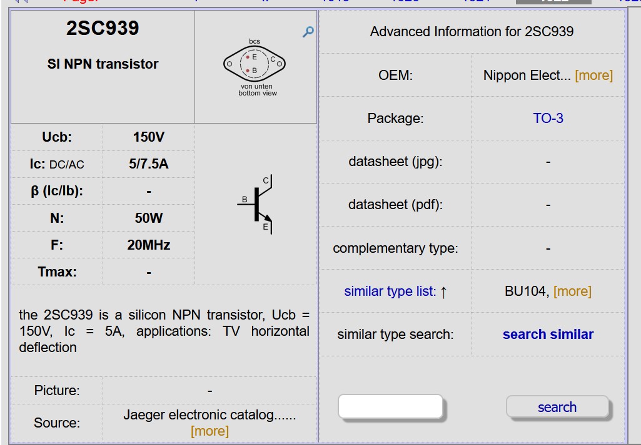Click the up arrow beside similar type list
This screenshot has height=445, width=641.
pos(443,291)
